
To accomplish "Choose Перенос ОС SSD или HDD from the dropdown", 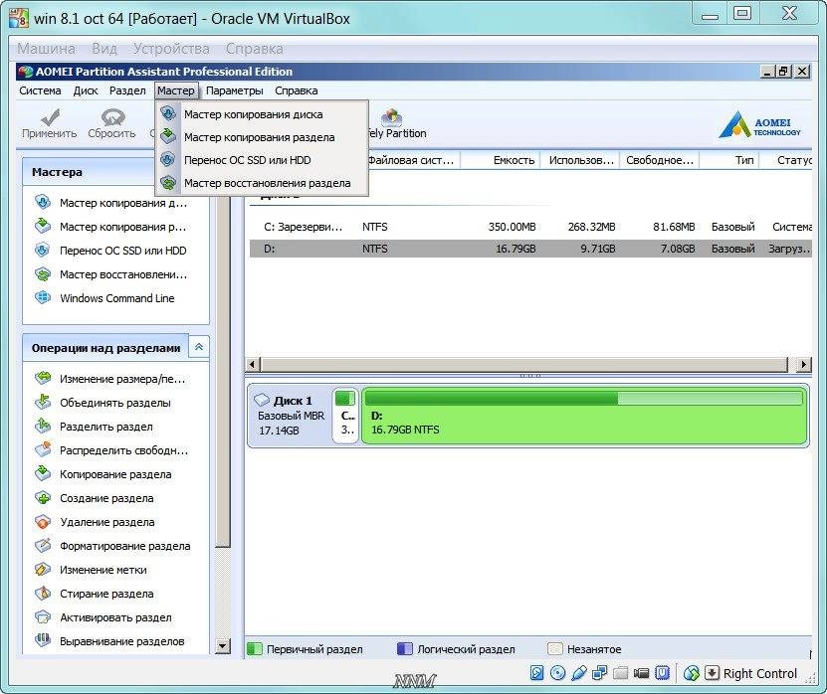I will point(262,160).
